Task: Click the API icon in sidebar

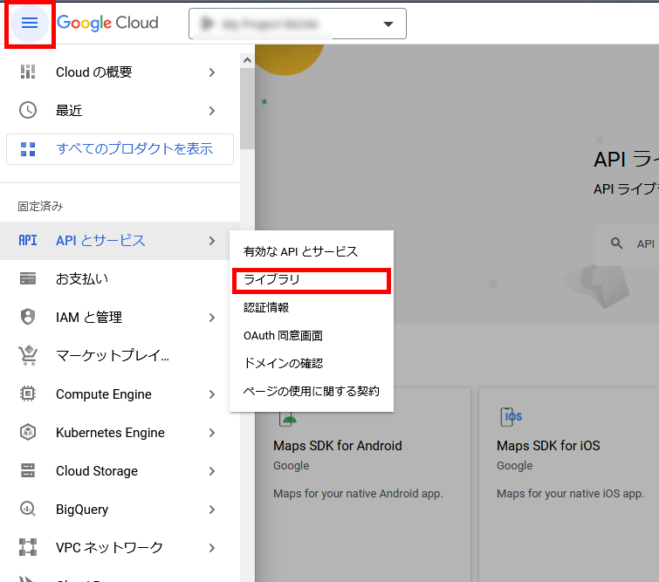Action: (x=28, y=240)
